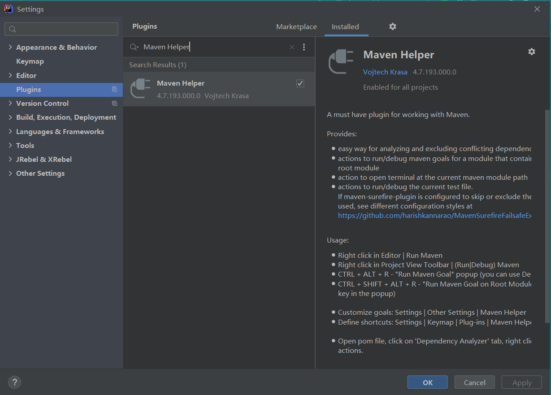Screen dimensions: 551x395
Task: Open the plugins gear settings next to Installed
Action: pyautogui.click(x=393, y=26)
